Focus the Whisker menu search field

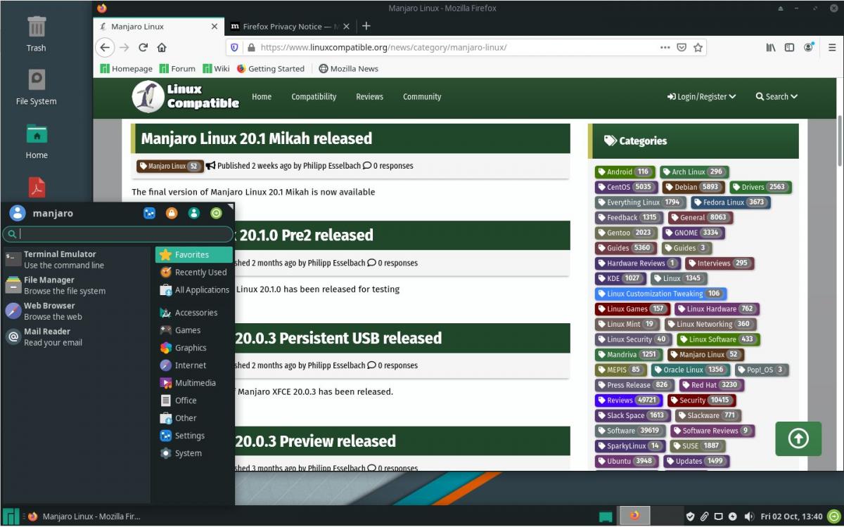tap(120, 234)
